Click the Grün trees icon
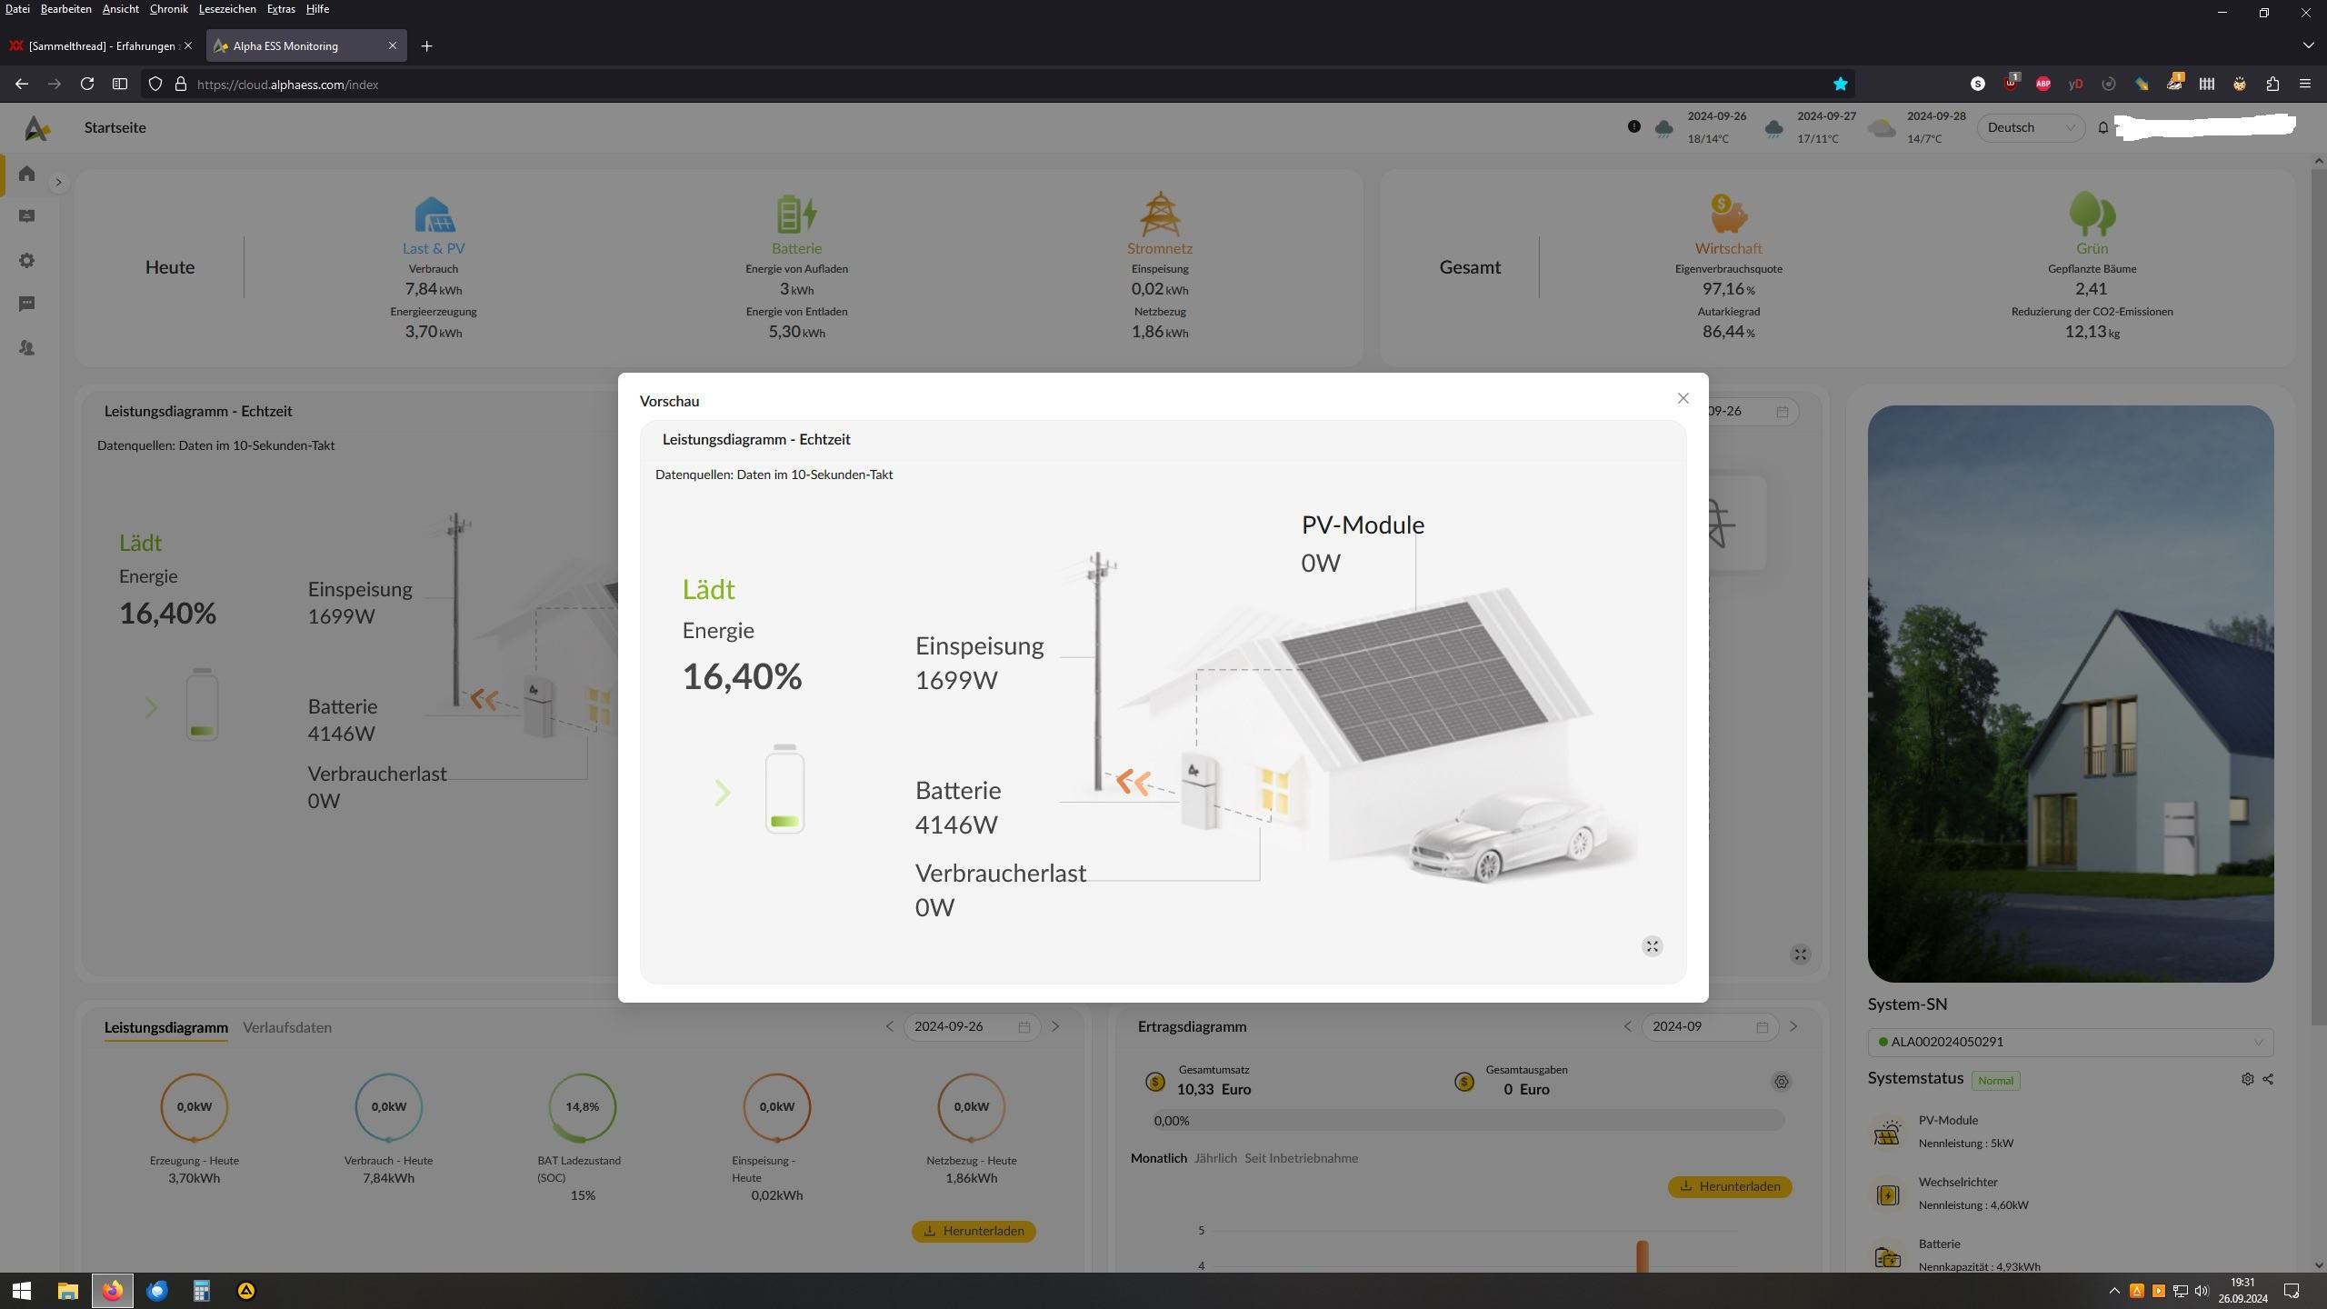 pyautogui.click(x=2092, y=214)
